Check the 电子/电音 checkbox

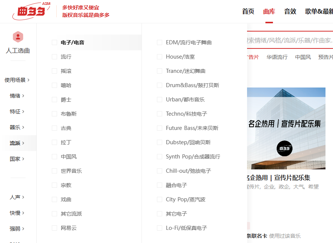pos(54,42)
